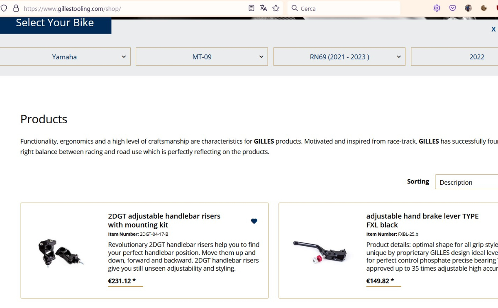Image resolution: width=498 pixels, height=308 pixels.
Task: Open the Sorting dropdown showing Description
Action: pyautogui.click(x=466, y=182)
